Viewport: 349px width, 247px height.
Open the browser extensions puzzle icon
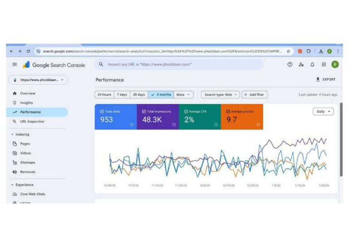(x=308, y=51)
